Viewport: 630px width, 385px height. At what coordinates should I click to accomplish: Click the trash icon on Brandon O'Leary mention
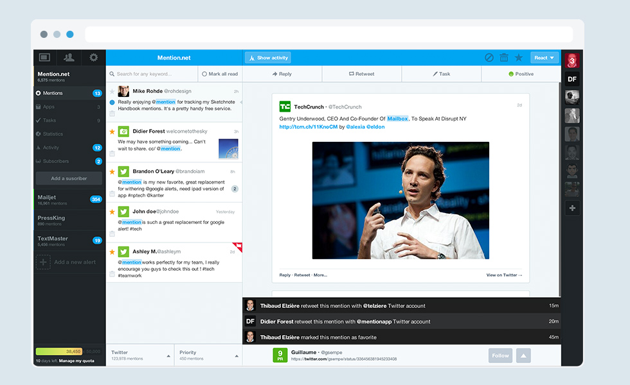[112, 194]
